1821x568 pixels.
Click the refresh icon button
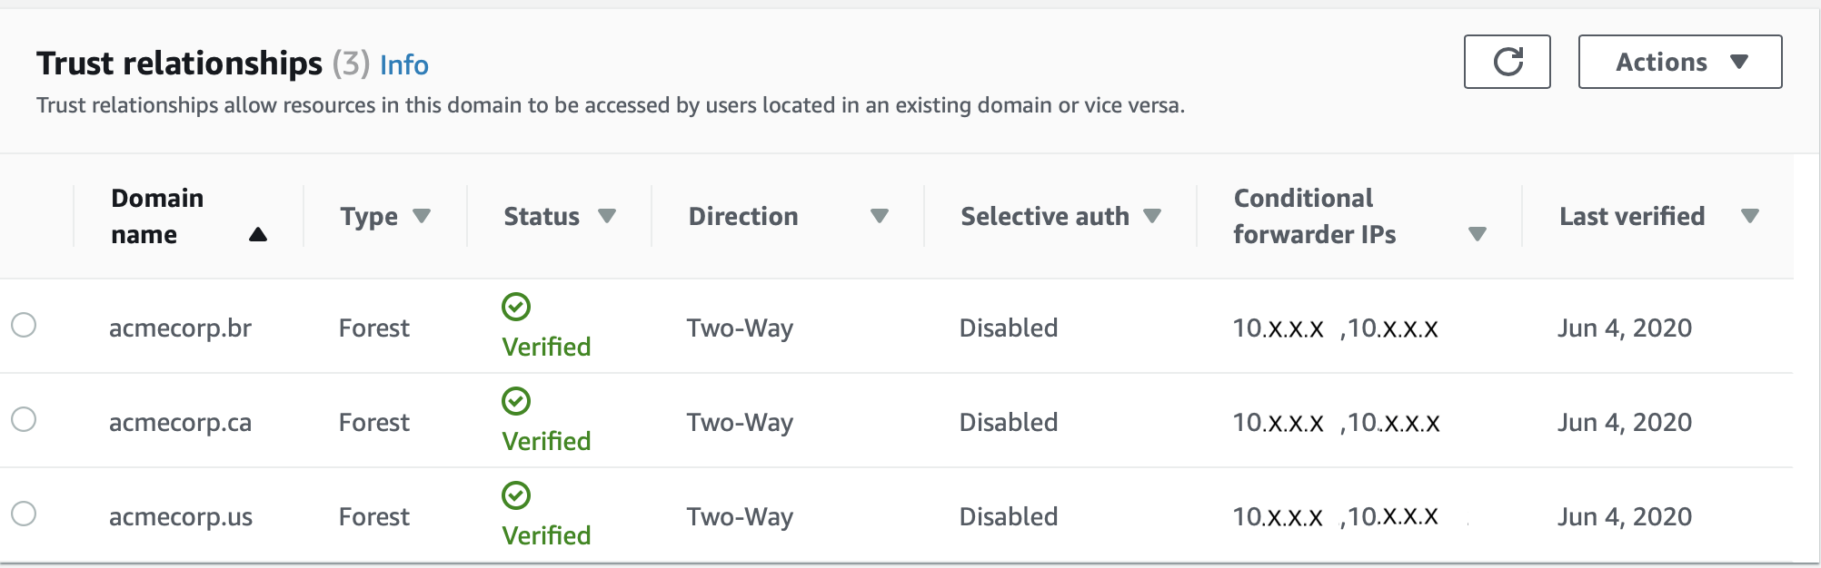(x=1507, y=62)
